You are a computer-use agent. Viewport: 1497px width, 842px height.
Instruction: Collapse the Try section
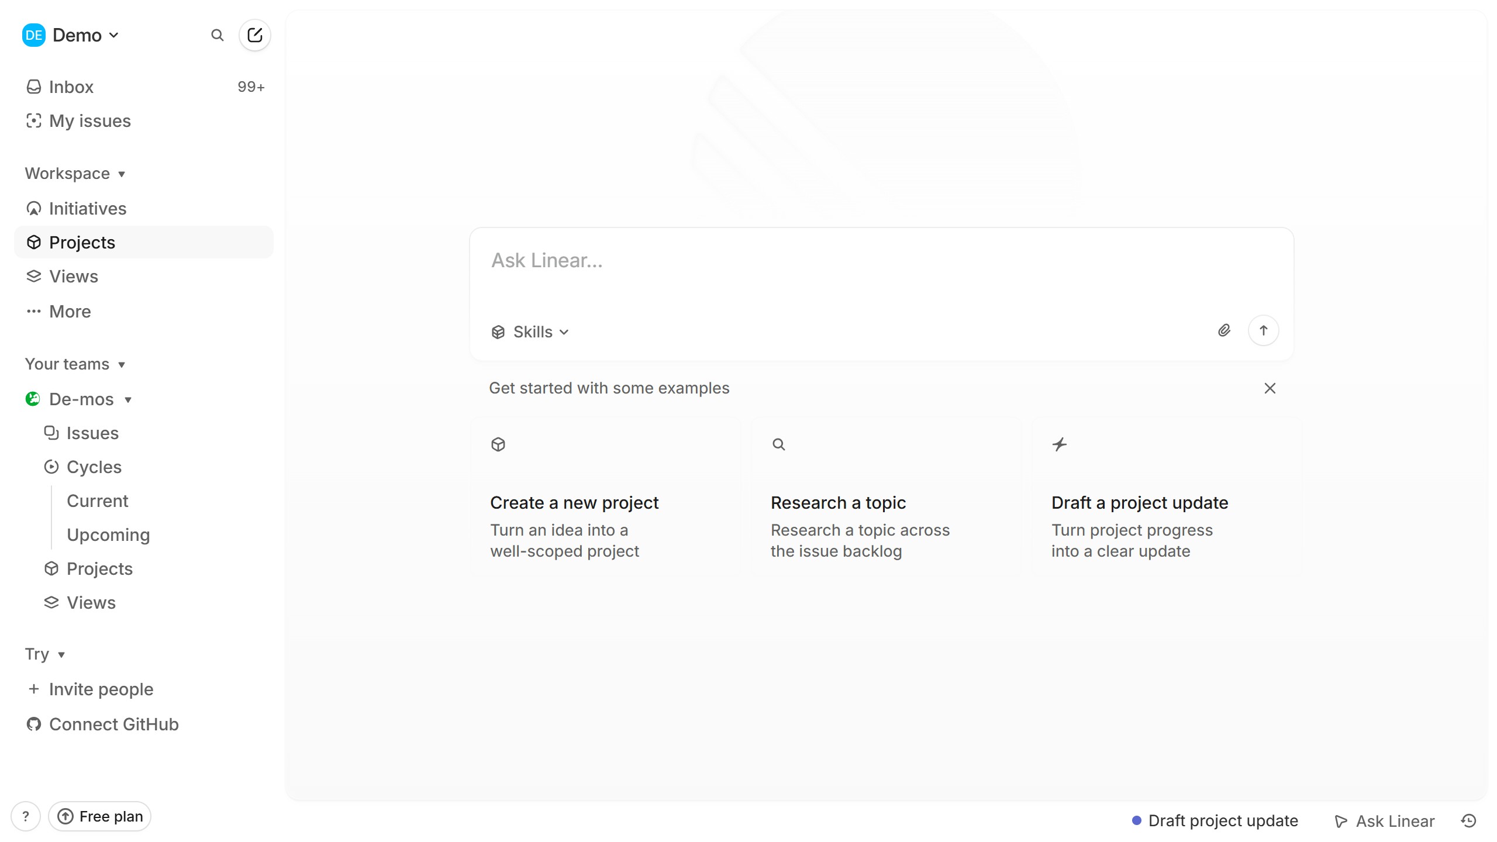coord(44,654)
